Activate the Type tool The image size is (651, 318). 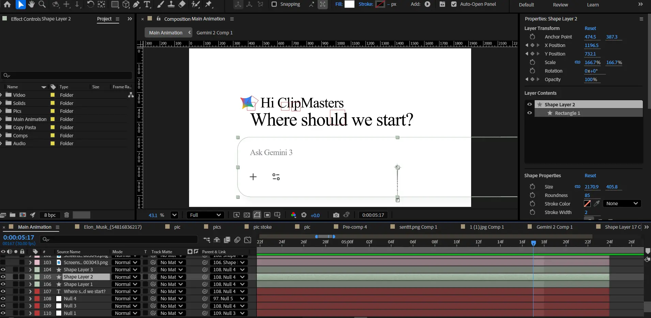(x=147, y=4)
